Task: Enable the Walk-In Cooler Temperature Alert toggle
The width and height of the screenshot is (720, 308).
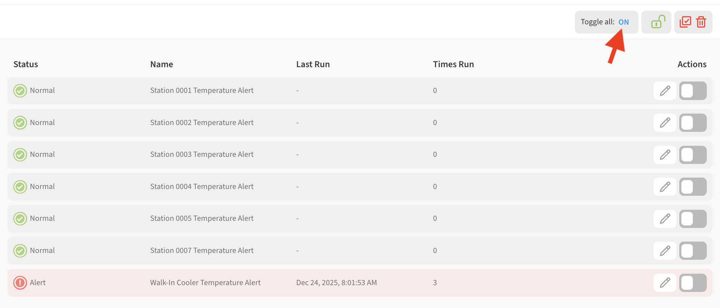Action: 692,283
